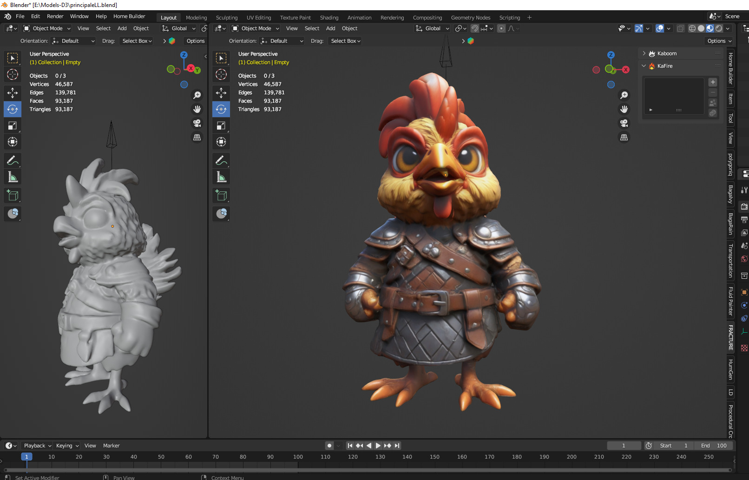Image resolution: width=749 pixels, height=480 pixels.
Task: Open Select Box drag dropdown in gray-model viewport
Action: tap(137, 41)
